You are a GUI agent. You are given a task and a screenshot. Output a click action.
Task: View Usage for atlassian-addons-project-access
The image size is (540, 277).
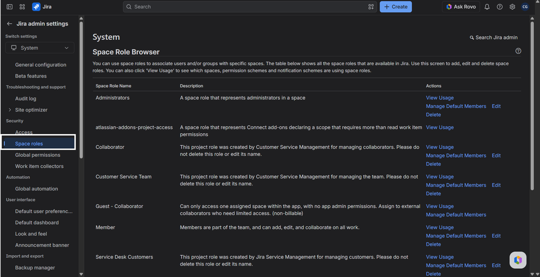(440, 128)
